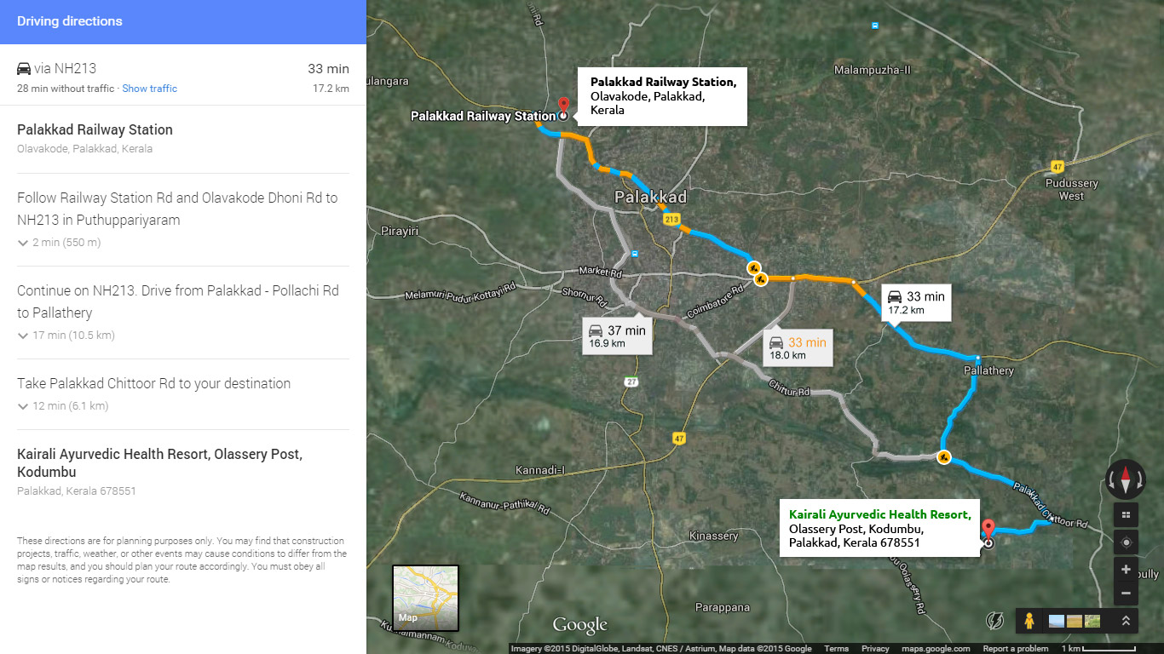This screenshot has height=654, width=1164.
Task: Click the Palakkad city label
Action: [x=650, y=198]
